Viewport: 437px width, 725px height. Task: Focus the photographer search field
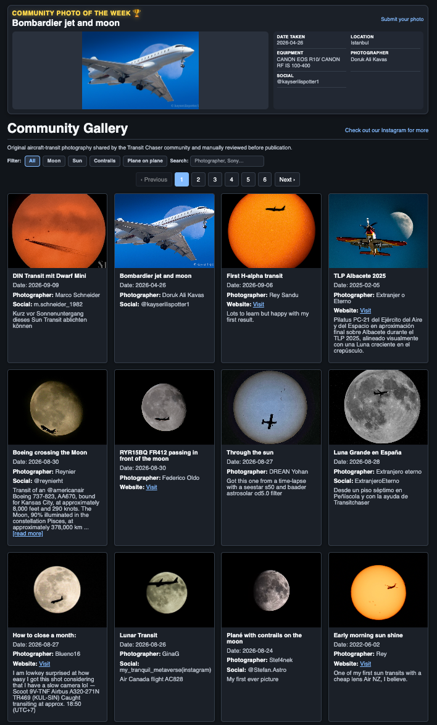point(227,161)
